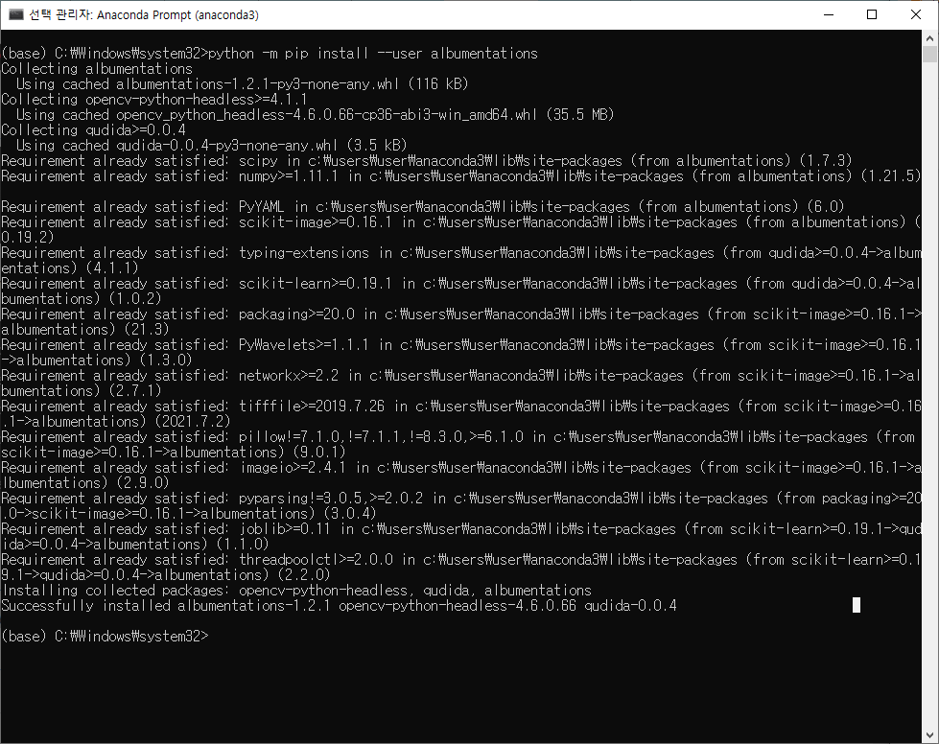Click the 'Successfully installed albumentations-1.2.1' line
Screen dimensions: 939x744
(x=339, y=606)
